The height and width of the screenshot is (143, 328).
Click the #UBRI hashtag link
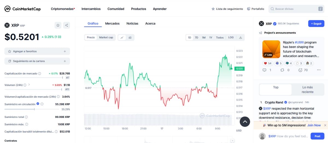coord(299,42)
